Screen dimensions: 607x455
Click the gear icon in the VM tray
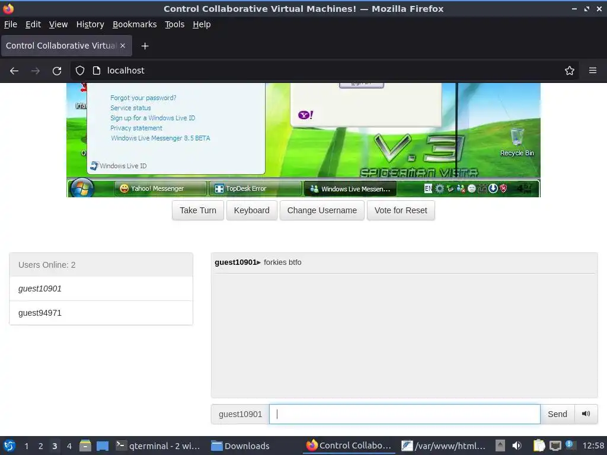coord(439,188)
